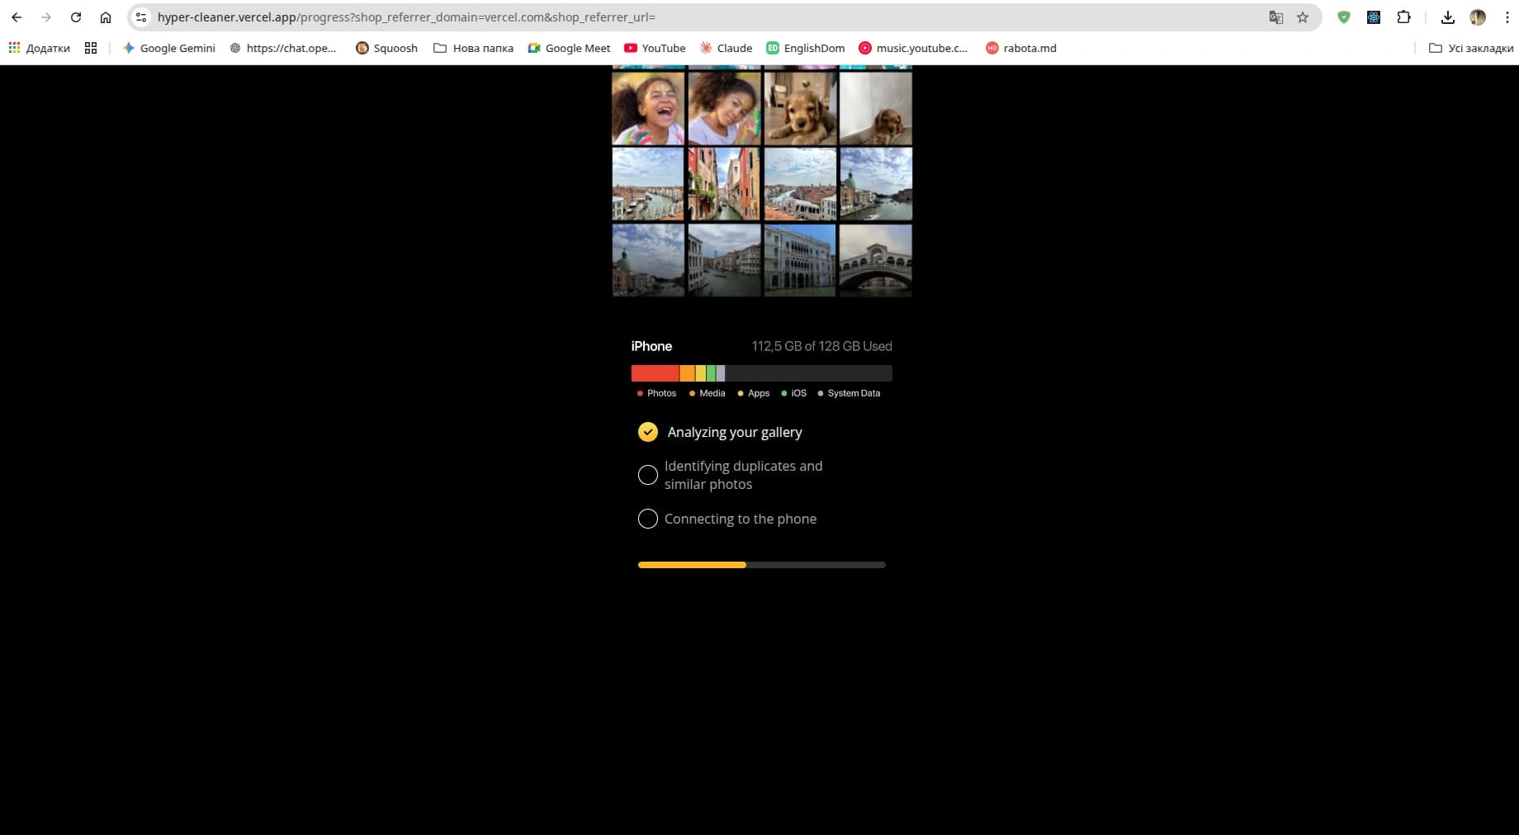This screenshot has width=1519, height=835.
Task: Click the yellow analysis progress bar
Action: (x=762, y=565)
